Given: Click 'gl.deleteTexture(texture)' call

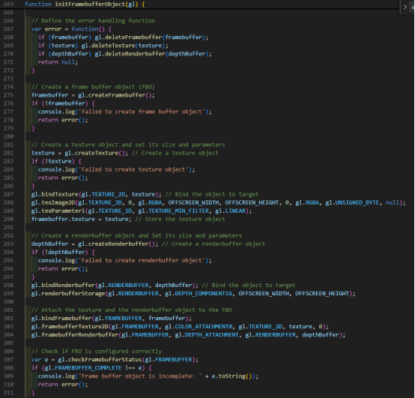Looking at the screenshot, I should (123, 46).
